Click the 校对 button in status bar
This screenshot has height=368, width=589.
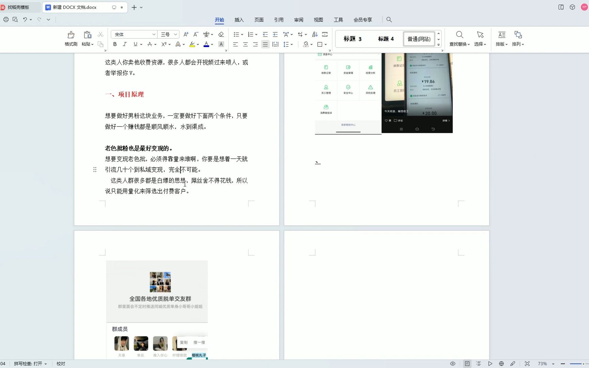pos(61,364)
